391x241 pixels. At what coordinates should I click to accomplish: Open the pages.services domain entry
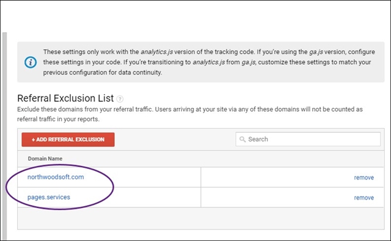click(49, 197)
